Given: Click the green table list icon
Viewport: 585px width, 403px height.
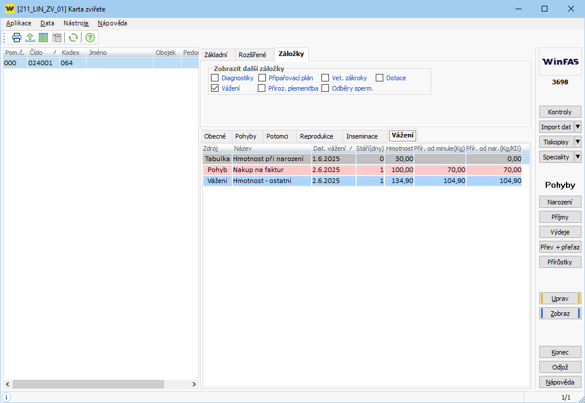Looking at the screenshot, I should point(43,38).
